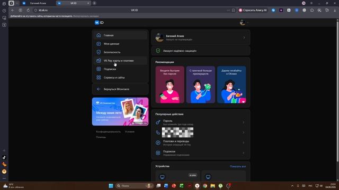The height and width of the screenshot is (190, 339).
Task: Expand the Платежи и переводы row chevron
Action: (244, 142)
